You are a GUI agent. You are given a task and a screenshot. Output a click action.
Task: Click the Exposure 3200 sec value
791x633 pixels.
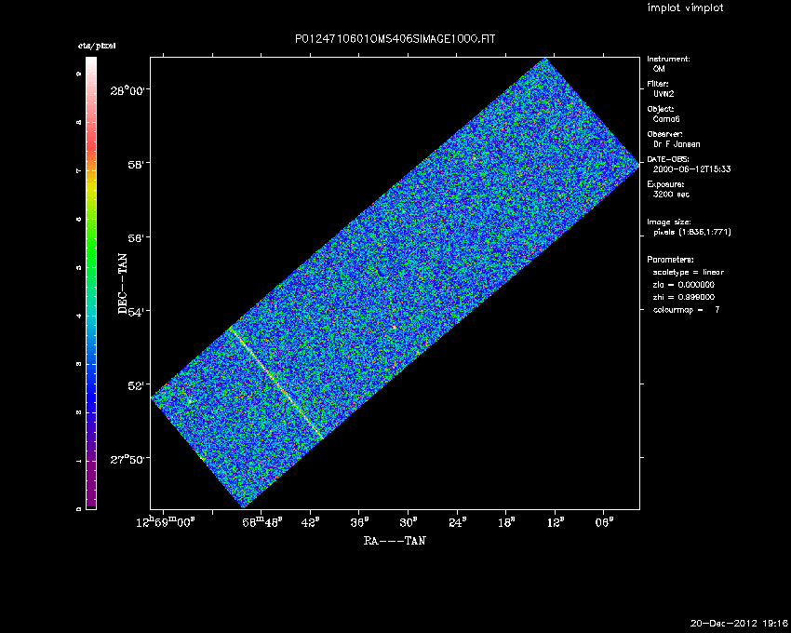point(671,195)
